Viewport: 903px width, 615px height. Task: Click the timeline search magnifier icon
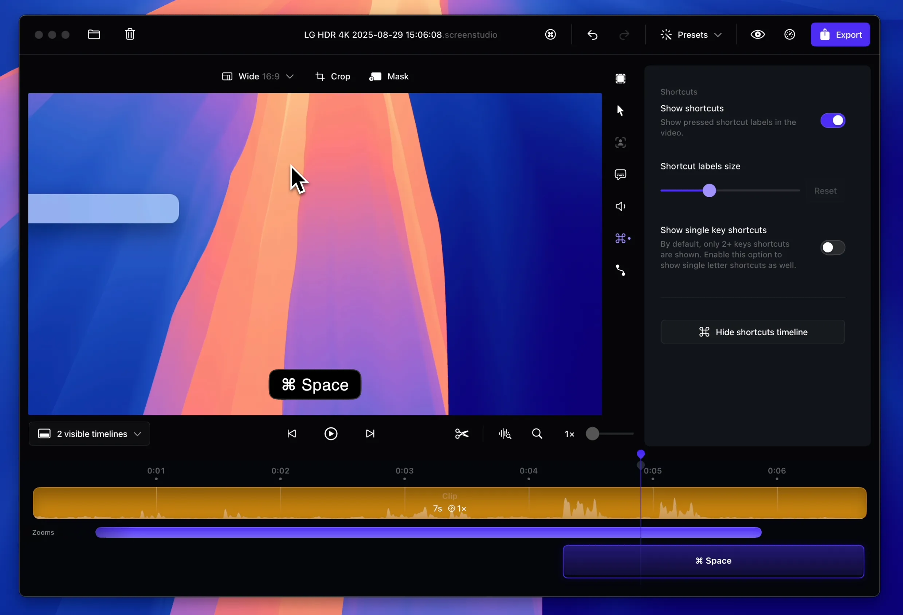coord(537,434)
